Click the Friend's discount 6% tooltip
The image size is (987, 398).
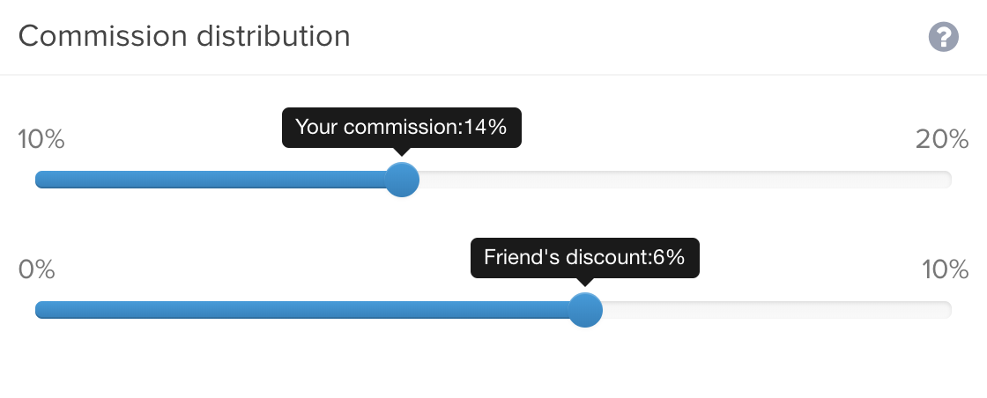(x=585, y=258)
